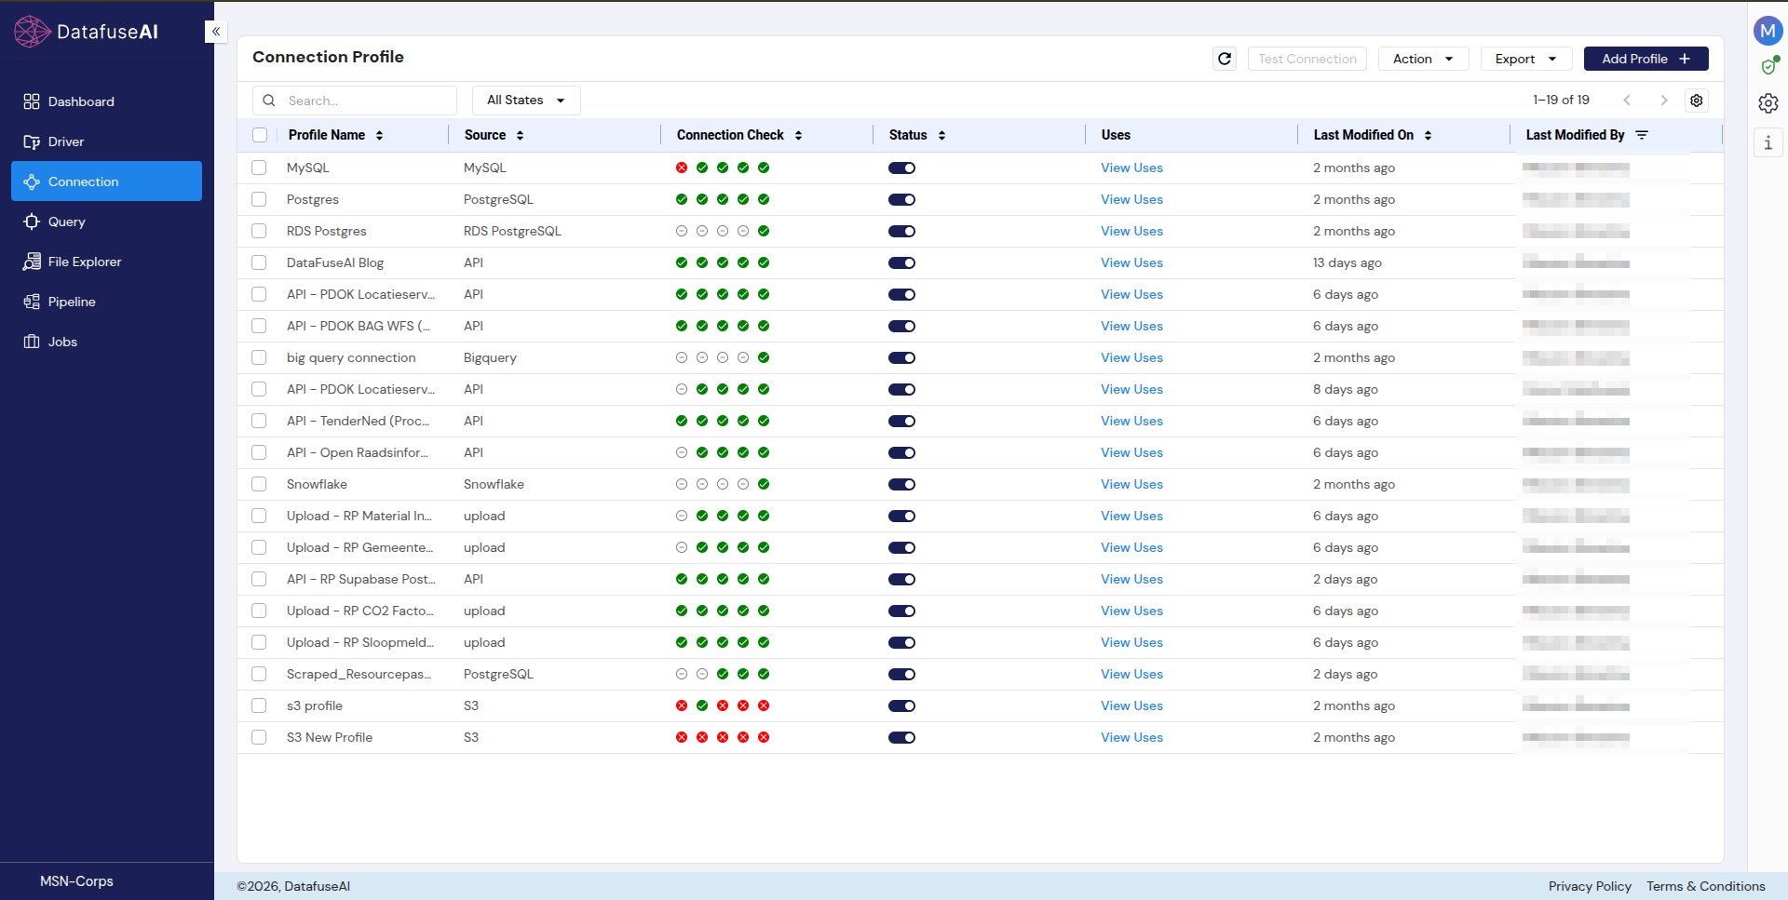Collapse the sidebar with the double-chevron icon
Viewport: 1788px width, 900px height.
click(215, 32)
